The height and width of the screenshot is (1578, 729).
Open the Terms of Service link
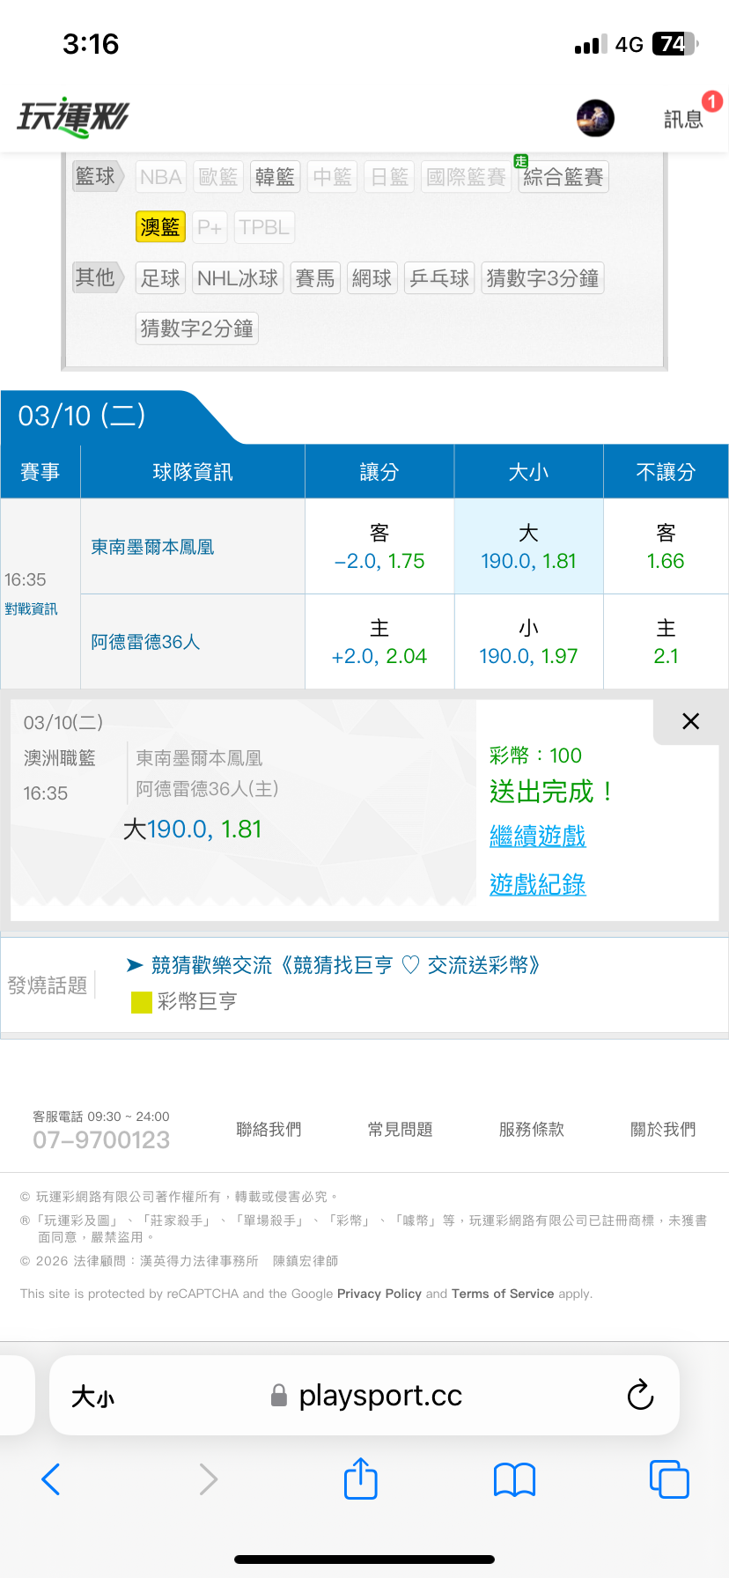click(503, 1294)
